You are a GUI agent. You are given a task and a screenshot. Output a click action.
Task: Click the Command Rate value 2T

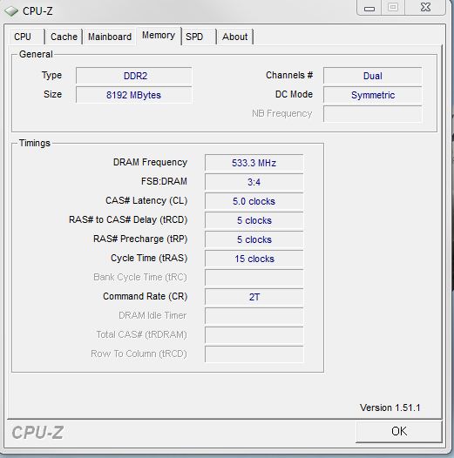(254, 297)
